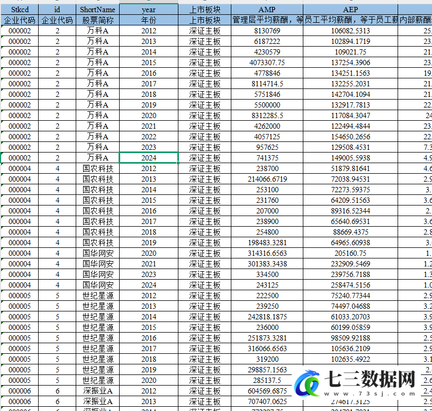Click year 2019 in 国农科技 row
Screen dimensions: 432x411
(149, 243)
